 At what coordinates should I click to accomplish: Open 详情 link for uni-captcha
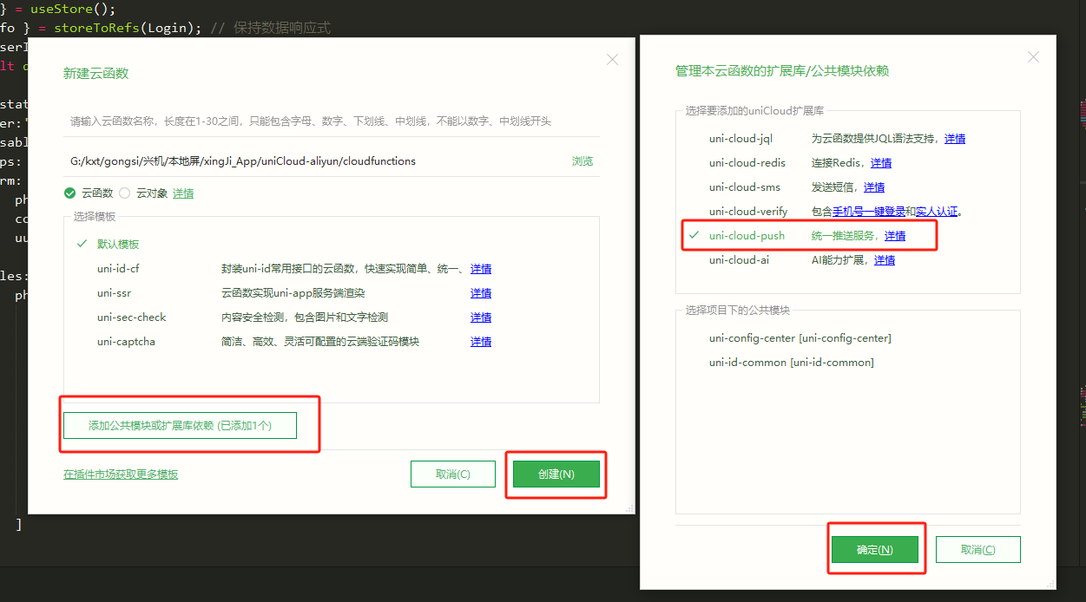(481, 342)
